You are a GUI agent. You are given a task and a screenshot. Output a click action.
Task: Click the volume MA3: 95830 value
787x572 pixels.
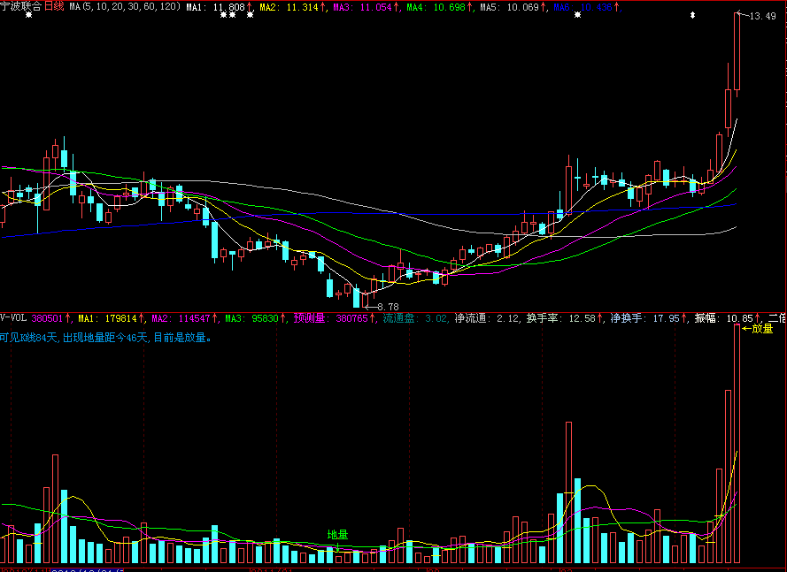(x=254, y=318)
